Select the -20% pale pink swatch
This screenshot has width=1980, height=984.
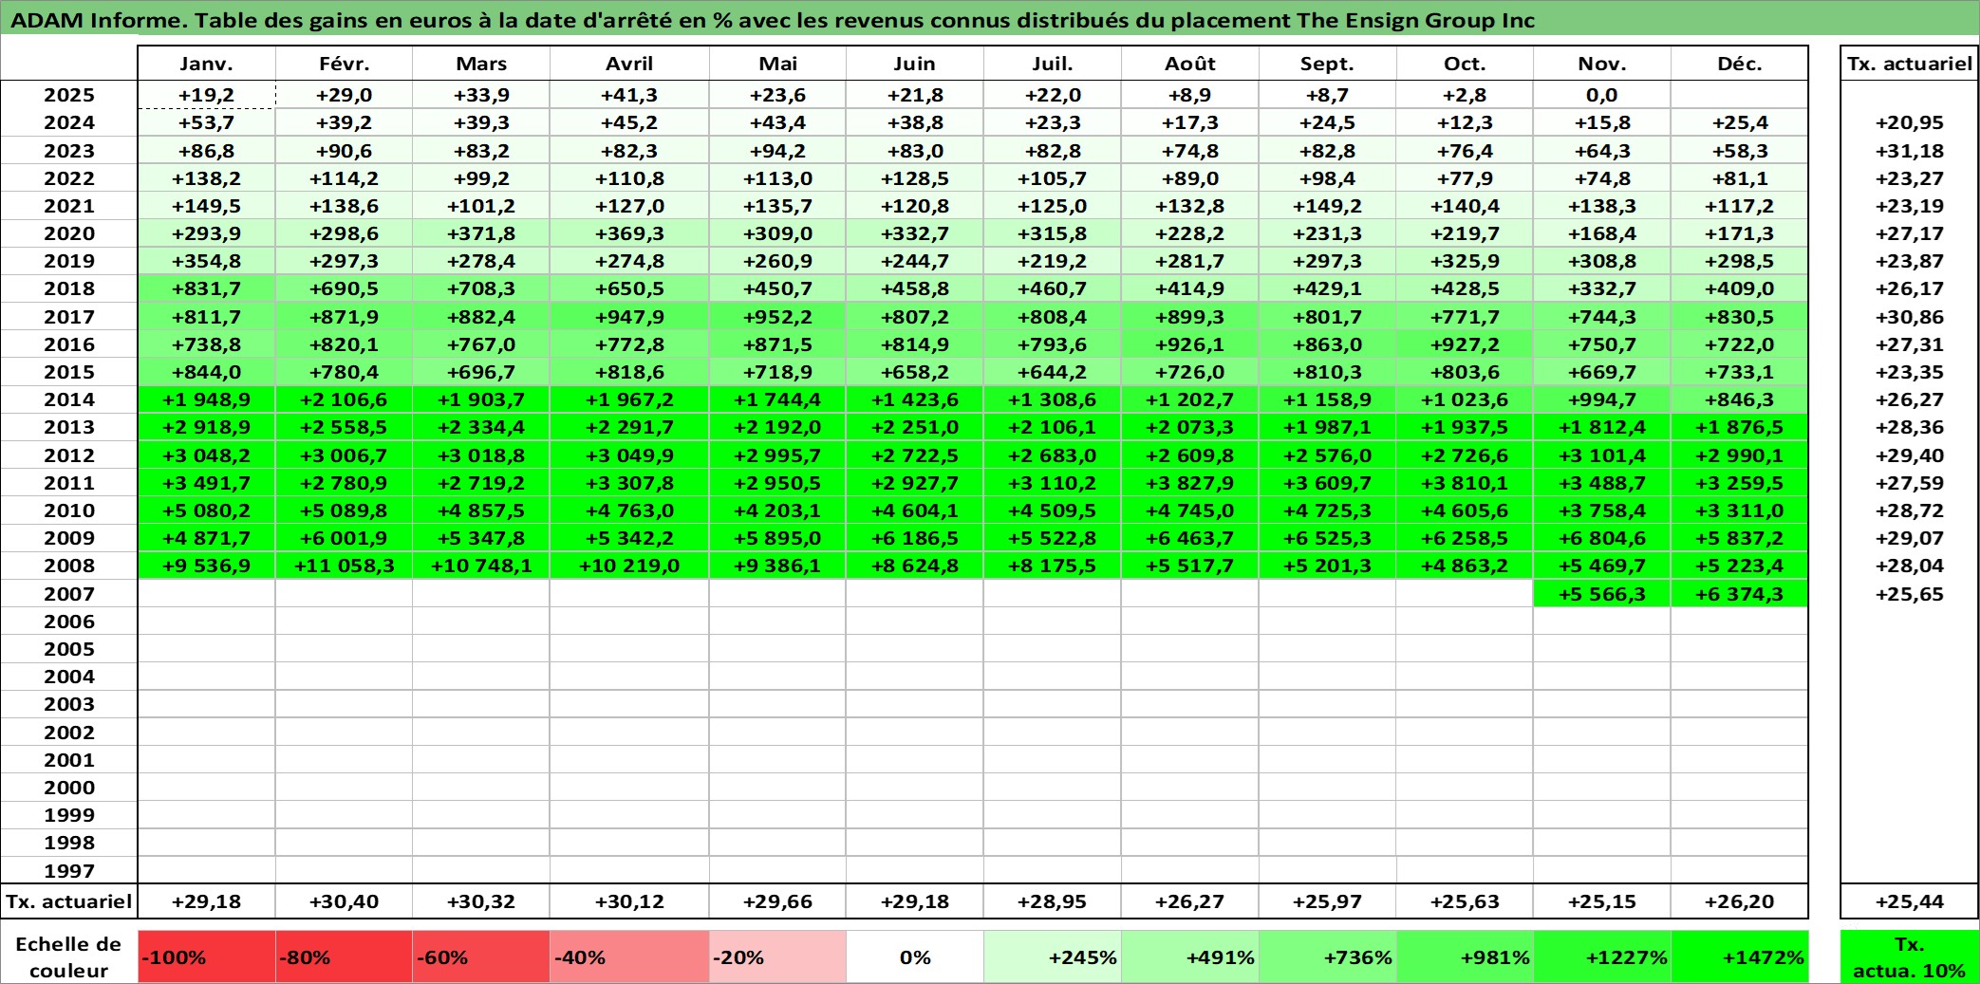(x=777, y=956)
